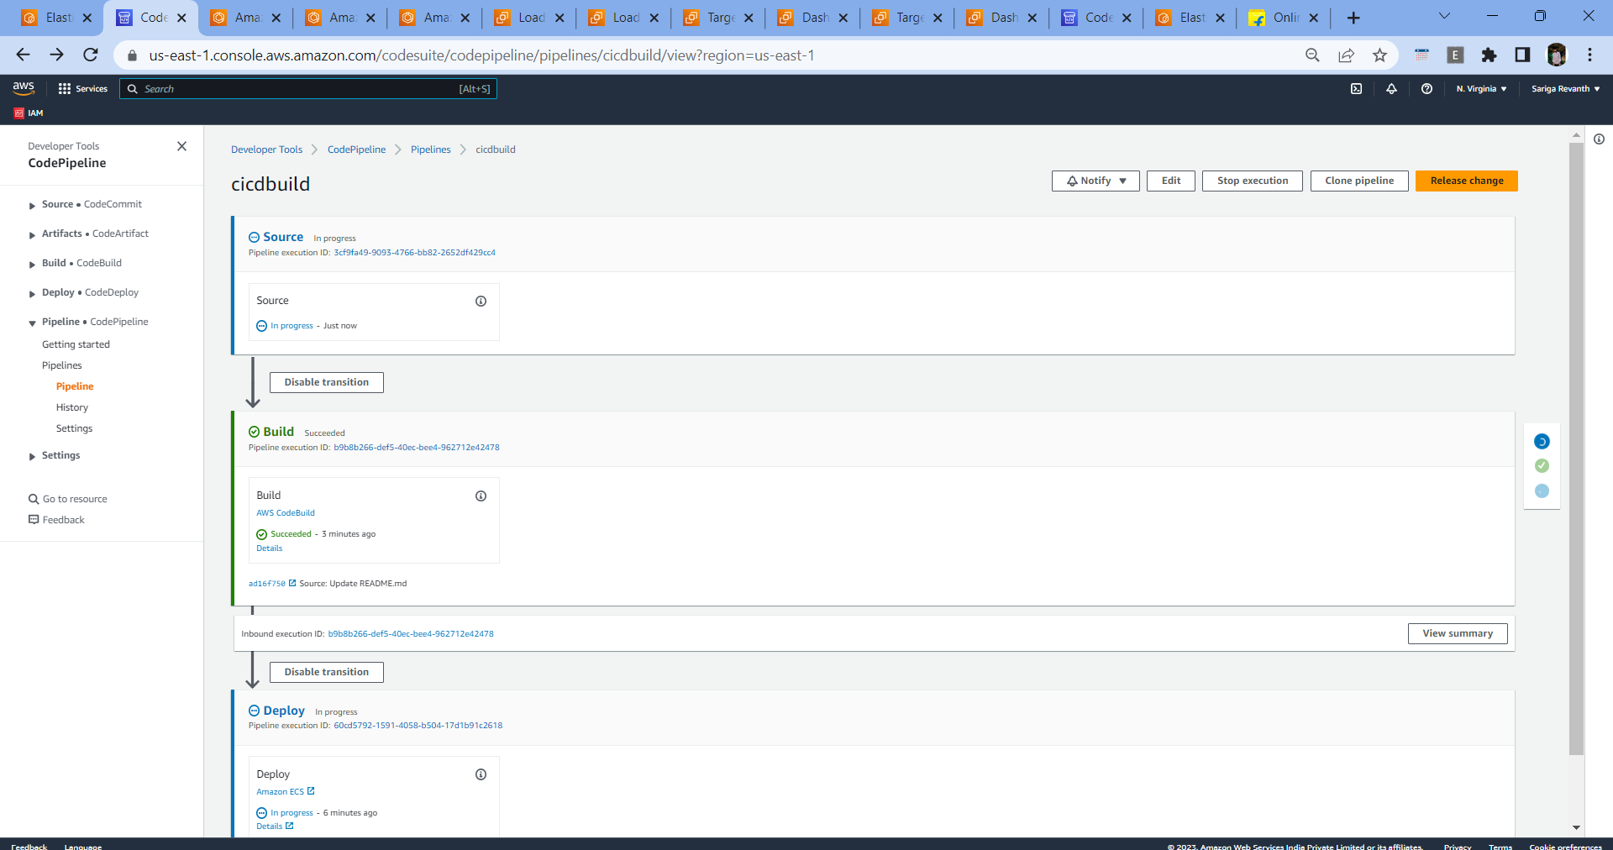Show info for Source action card
1613x850 pixels.
pyautogui.click(x=481, y=302)
